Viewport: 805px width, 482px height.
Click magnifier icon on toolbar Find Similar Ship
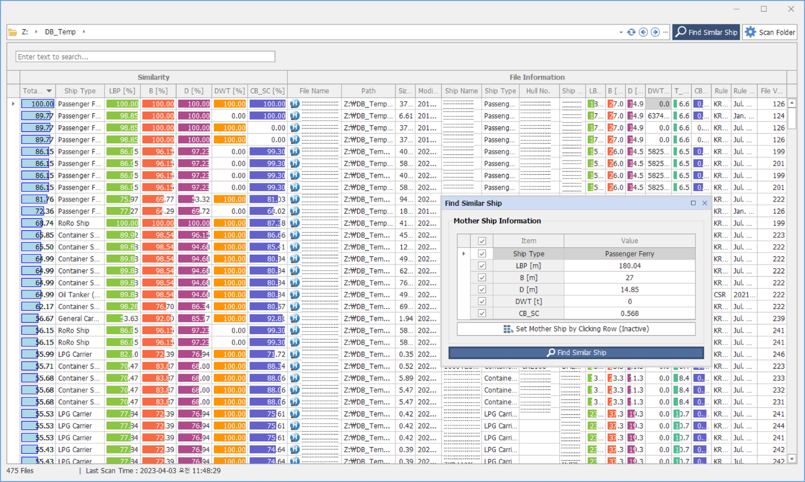(681, 32)
